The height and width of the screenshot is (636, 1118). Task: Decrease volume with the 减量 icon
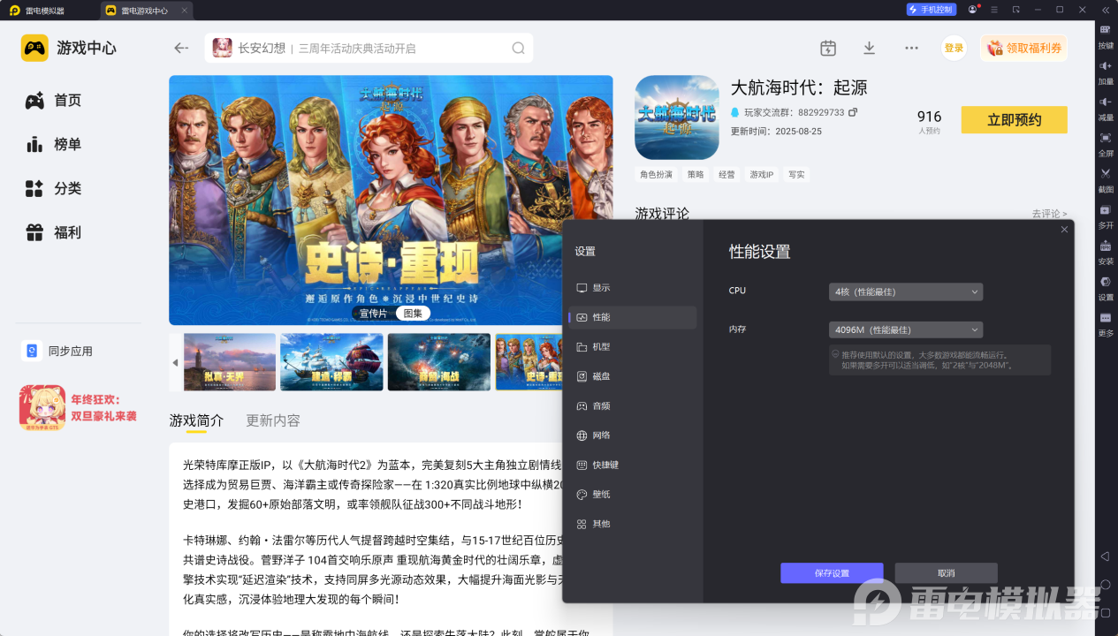(1106, 108)
